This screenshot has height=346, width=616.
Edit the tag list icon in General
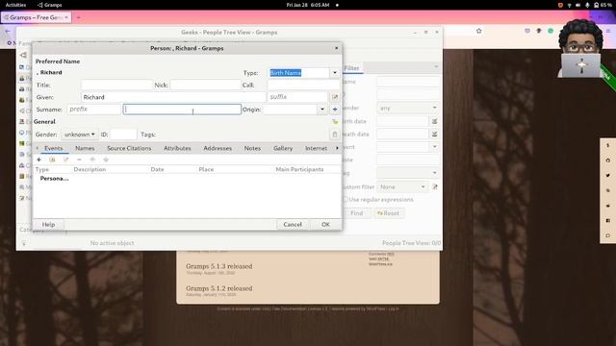(x=335, y=122)
